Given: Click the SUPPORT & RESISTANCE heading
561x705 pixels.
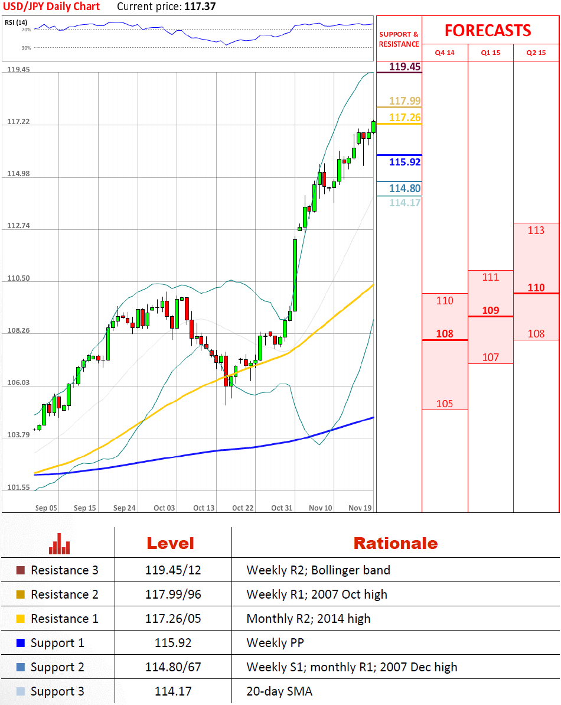Looking at the screenshot, I should click(x=399, y=39).
